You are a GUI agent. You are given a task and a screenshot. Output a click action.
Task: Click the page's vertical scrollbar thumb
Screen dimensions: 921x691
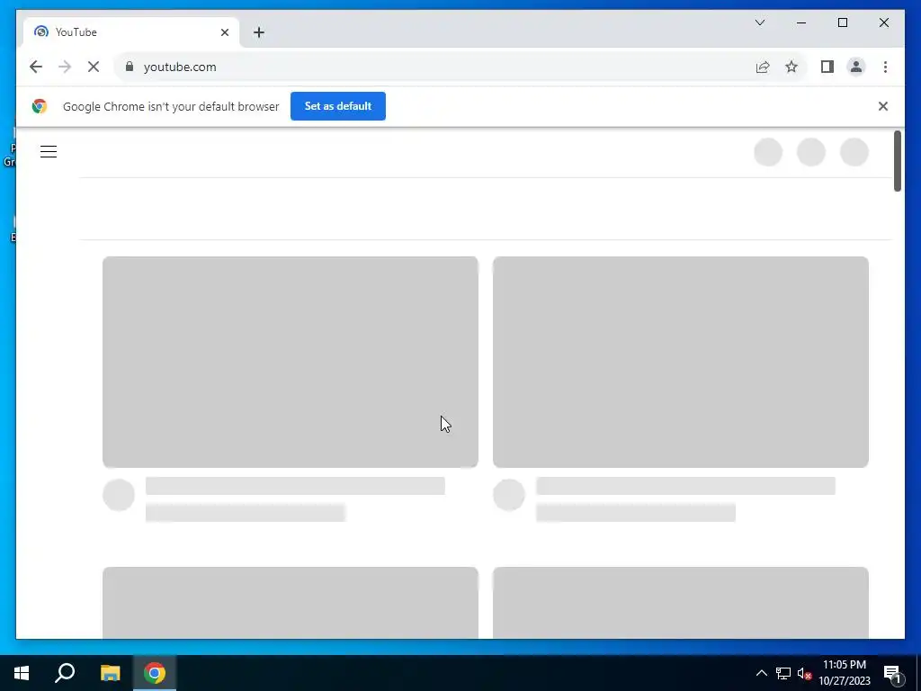coord(897,160)
